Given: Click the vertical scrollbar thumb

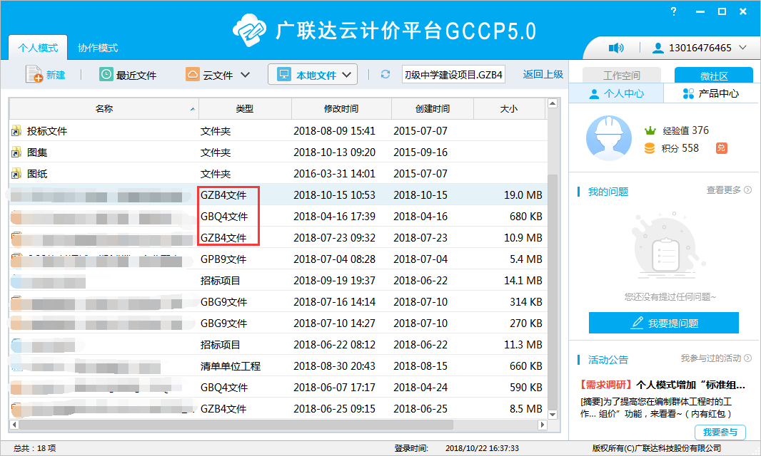Looking at the screenshot, I should (553, 291).
